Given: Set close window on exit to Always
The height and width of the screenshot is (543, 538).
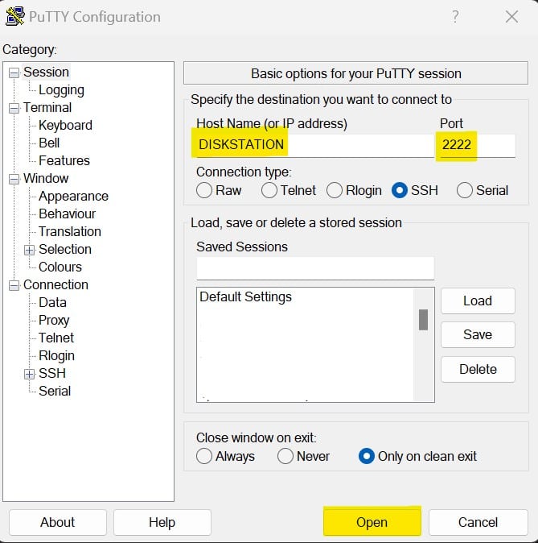Looking at the screenshot, I should coord(204,456).
